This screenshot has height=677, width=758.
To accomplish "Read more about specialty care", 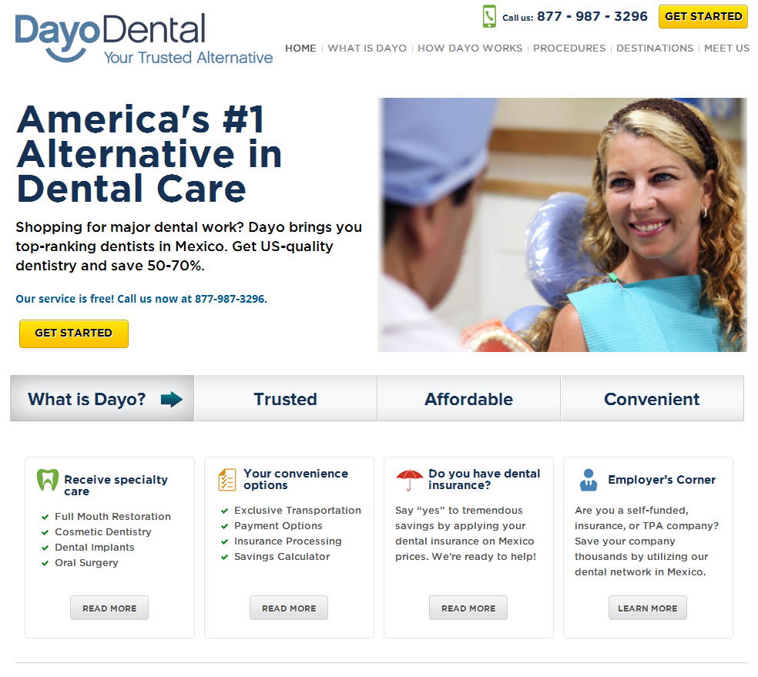I will (x=109, y=608).
